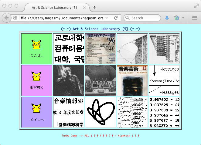Jump to ASL page 6
The width and height of the screenshot is (201, 145).
click(107, 136)
